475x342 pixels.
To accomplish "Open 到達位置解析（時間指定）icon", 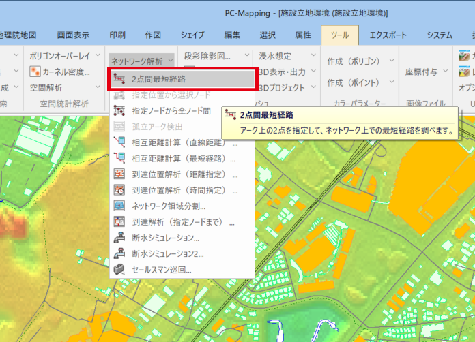I will [x=119, y=190].
